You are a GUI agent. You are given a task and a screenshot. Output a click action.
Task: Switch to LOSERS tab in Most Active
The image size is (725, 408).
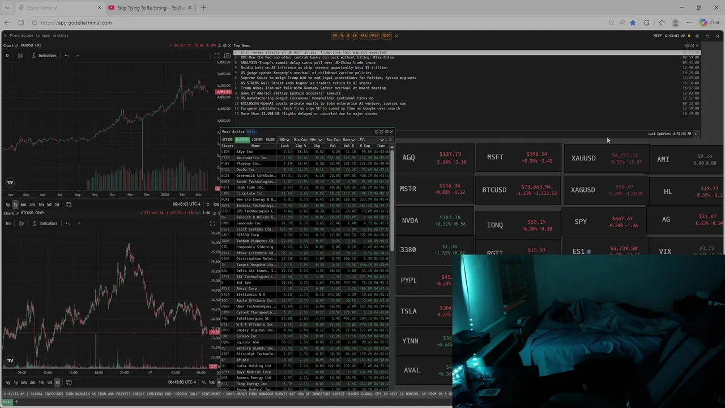click(x=257, y=140)
